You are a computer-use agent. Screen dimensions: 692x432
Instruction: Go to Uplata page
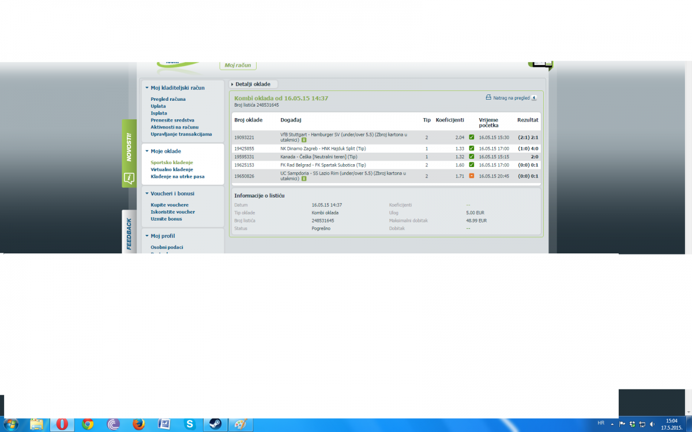[158, 106]
